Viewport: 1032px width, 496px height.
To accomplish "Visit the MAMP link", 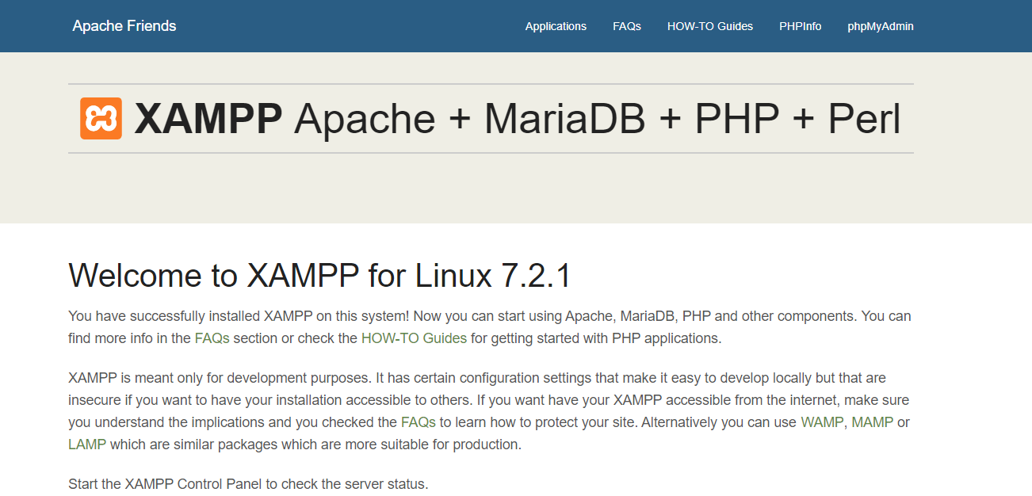I will tap(873, 422).
